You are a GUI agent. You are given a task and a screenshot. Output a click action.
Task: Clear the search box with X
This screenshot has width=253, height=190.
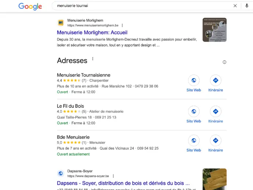(x=235, y=6)
